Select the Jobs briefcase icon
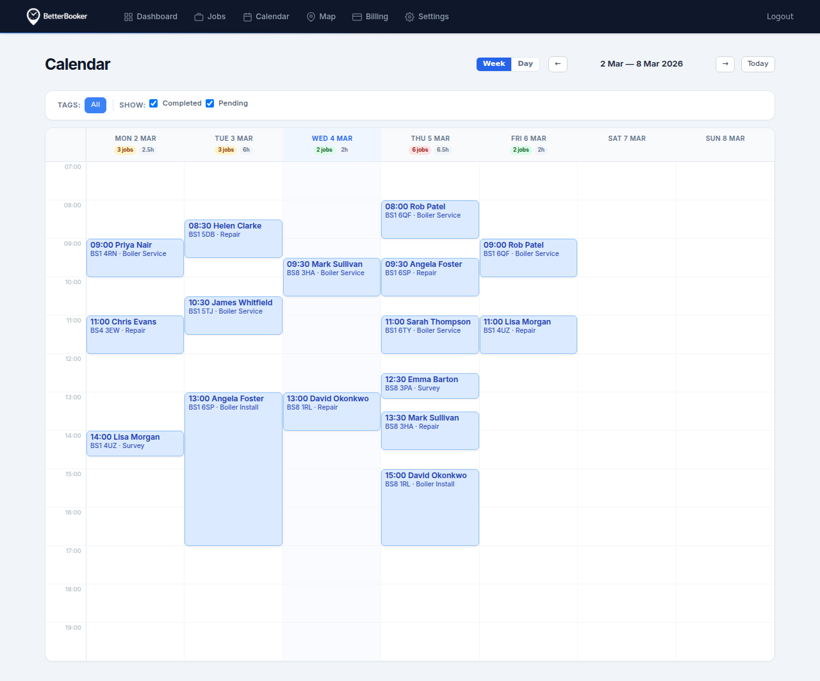Screen dimensions: 820x681 point(197,17)
